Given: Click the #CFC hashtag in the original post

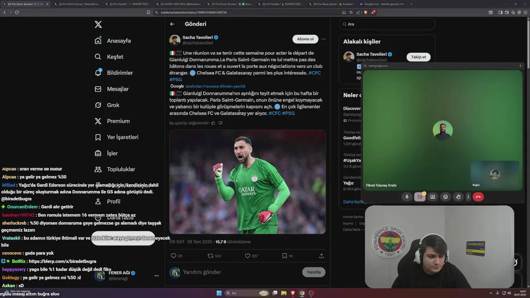Looking at the screenshot, I should tap(314, 73).
